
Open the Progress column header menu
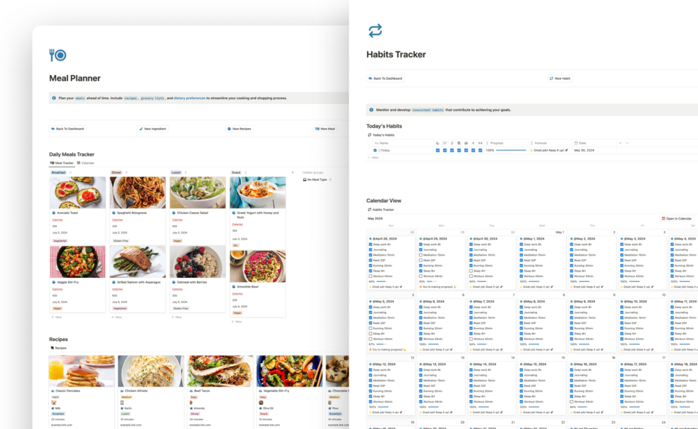pyautogui.click(x=506, y=143)
